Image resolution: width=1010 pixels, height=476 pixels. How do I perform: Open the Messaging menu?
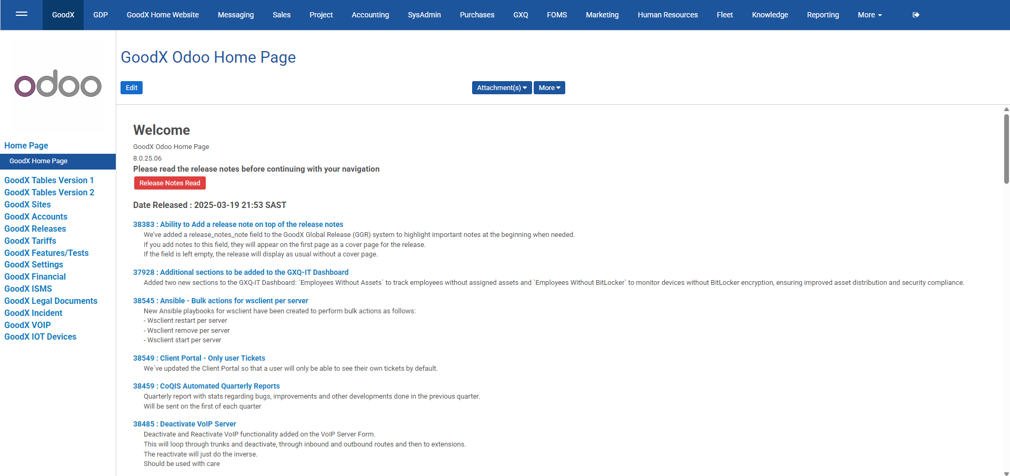tap(236, 15)
